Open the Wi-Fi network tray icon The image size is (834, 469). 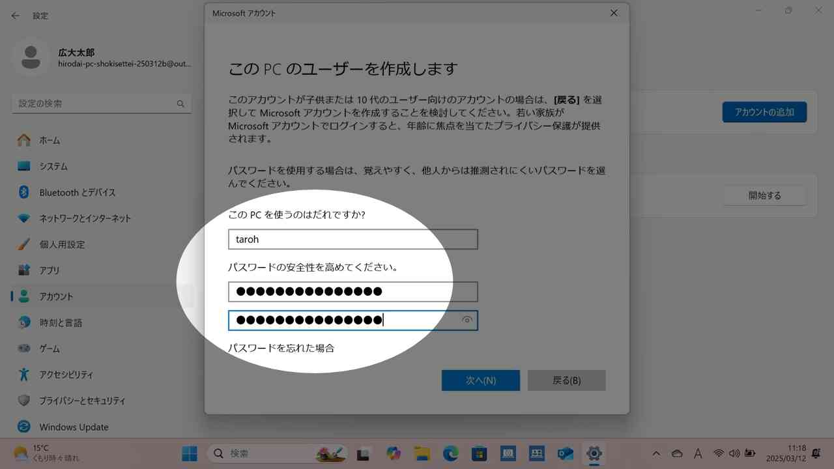(719, 453)
